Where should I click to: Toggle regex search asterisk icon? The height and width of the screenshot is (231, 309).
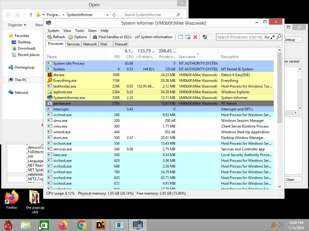point(273,37)
